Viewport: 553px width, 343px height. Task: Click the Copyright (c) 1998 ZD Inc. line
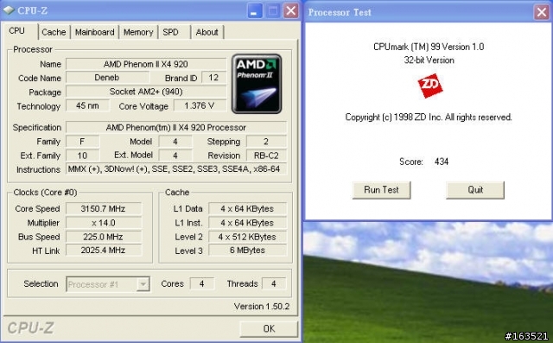coord(429,118)
